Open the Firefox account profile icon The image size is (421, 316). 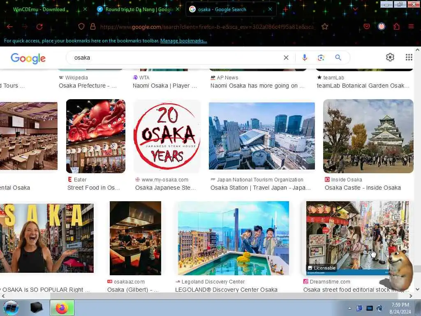382,26
